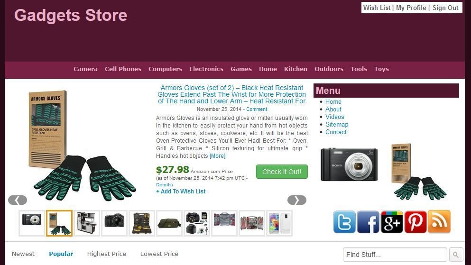The height and width of the screenshot is (265, 471).
Task: Select the toolkit case thumbnail
Action: pos(142,223)
